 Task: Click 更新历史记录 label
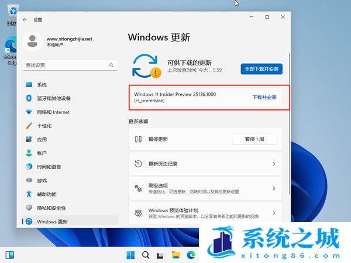[163, 164]
